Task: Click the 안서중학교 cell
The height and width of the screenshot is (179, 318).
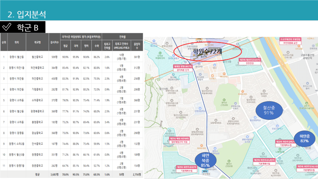Action: click(37, 144)
